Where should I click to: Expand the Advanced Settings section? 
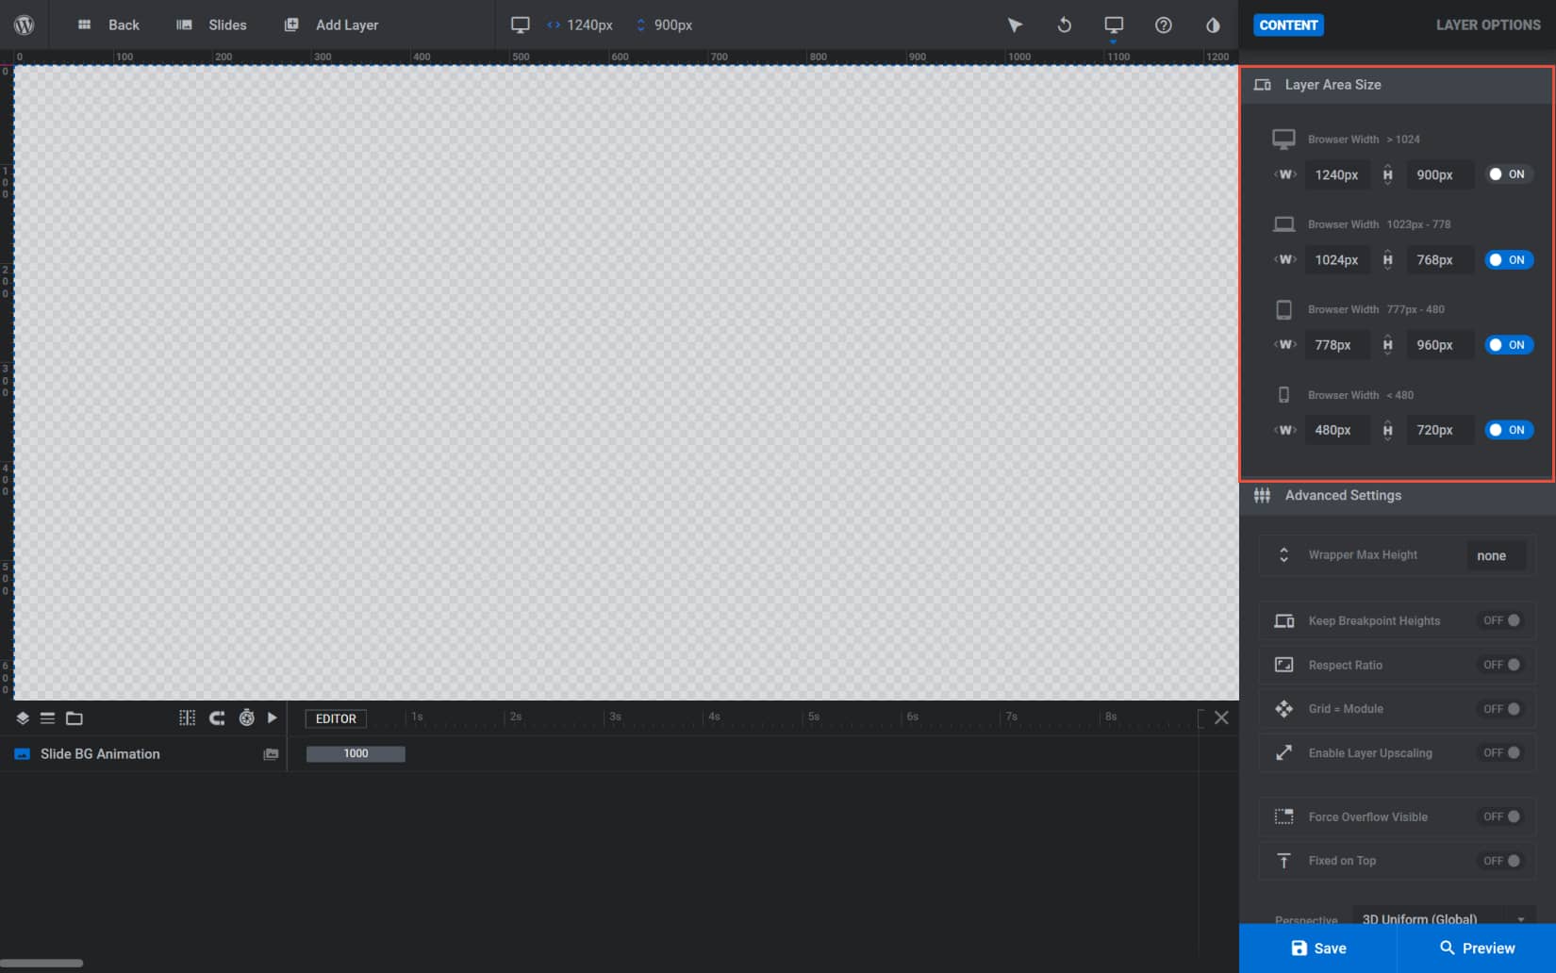[1344, 495]
